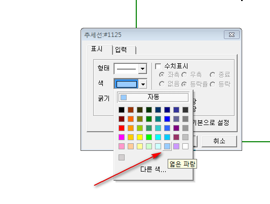Select the 우측 radio button

[x=184, y=75]
